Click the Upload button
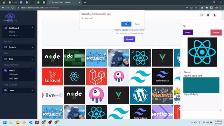Image resolution: width=224 pixels, height=126 pixels. tap(129, 39)
